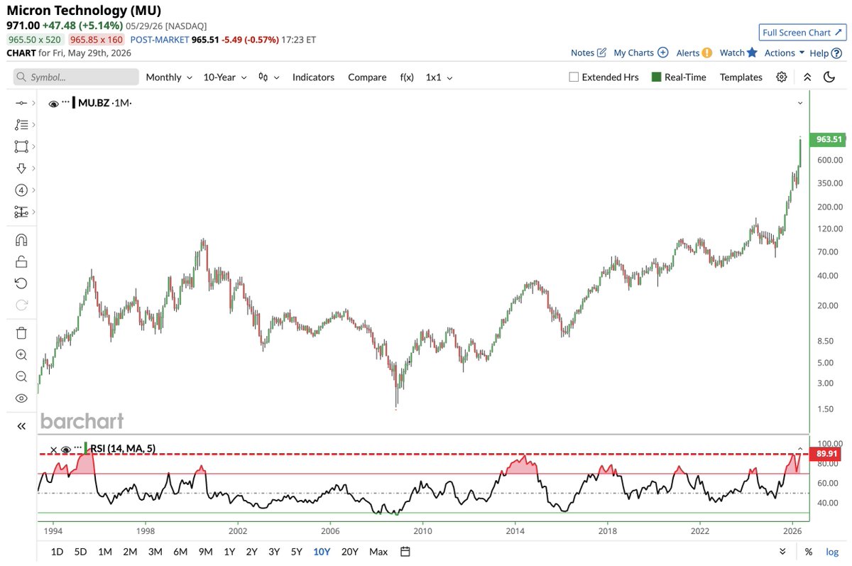Click the My Charts link
The height and width of the screenshot is (566, 852).
coord(633,53)
